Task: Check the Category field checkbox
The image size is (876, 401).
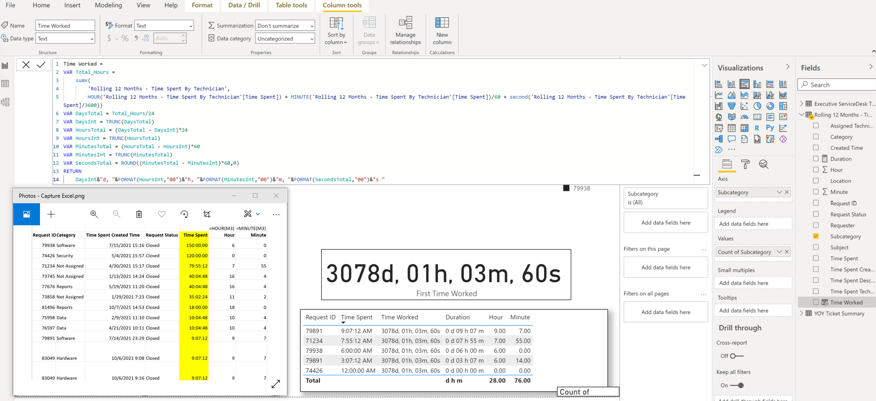Action: (x=816, y=137)
